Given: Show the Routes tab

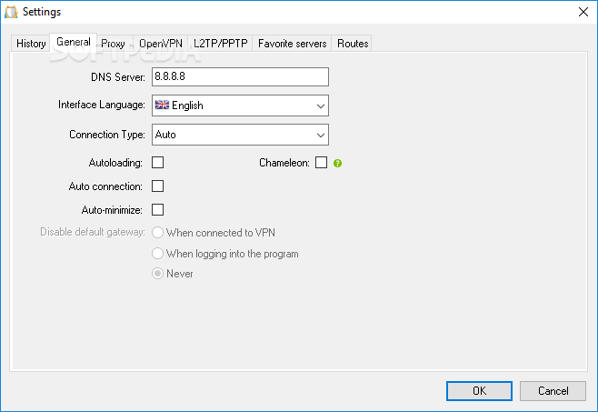Looking at the screenshot, I should tap(353, 44).
